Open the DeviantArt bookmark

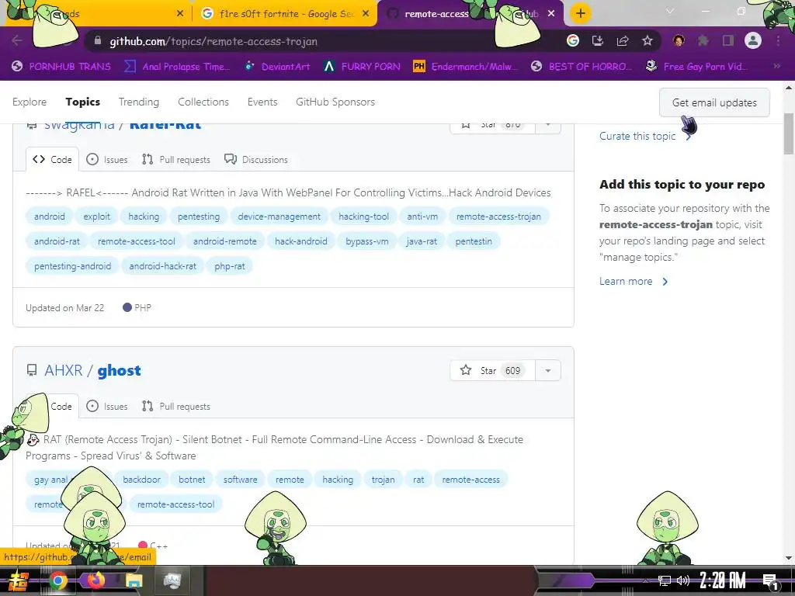tap(277, 67)
